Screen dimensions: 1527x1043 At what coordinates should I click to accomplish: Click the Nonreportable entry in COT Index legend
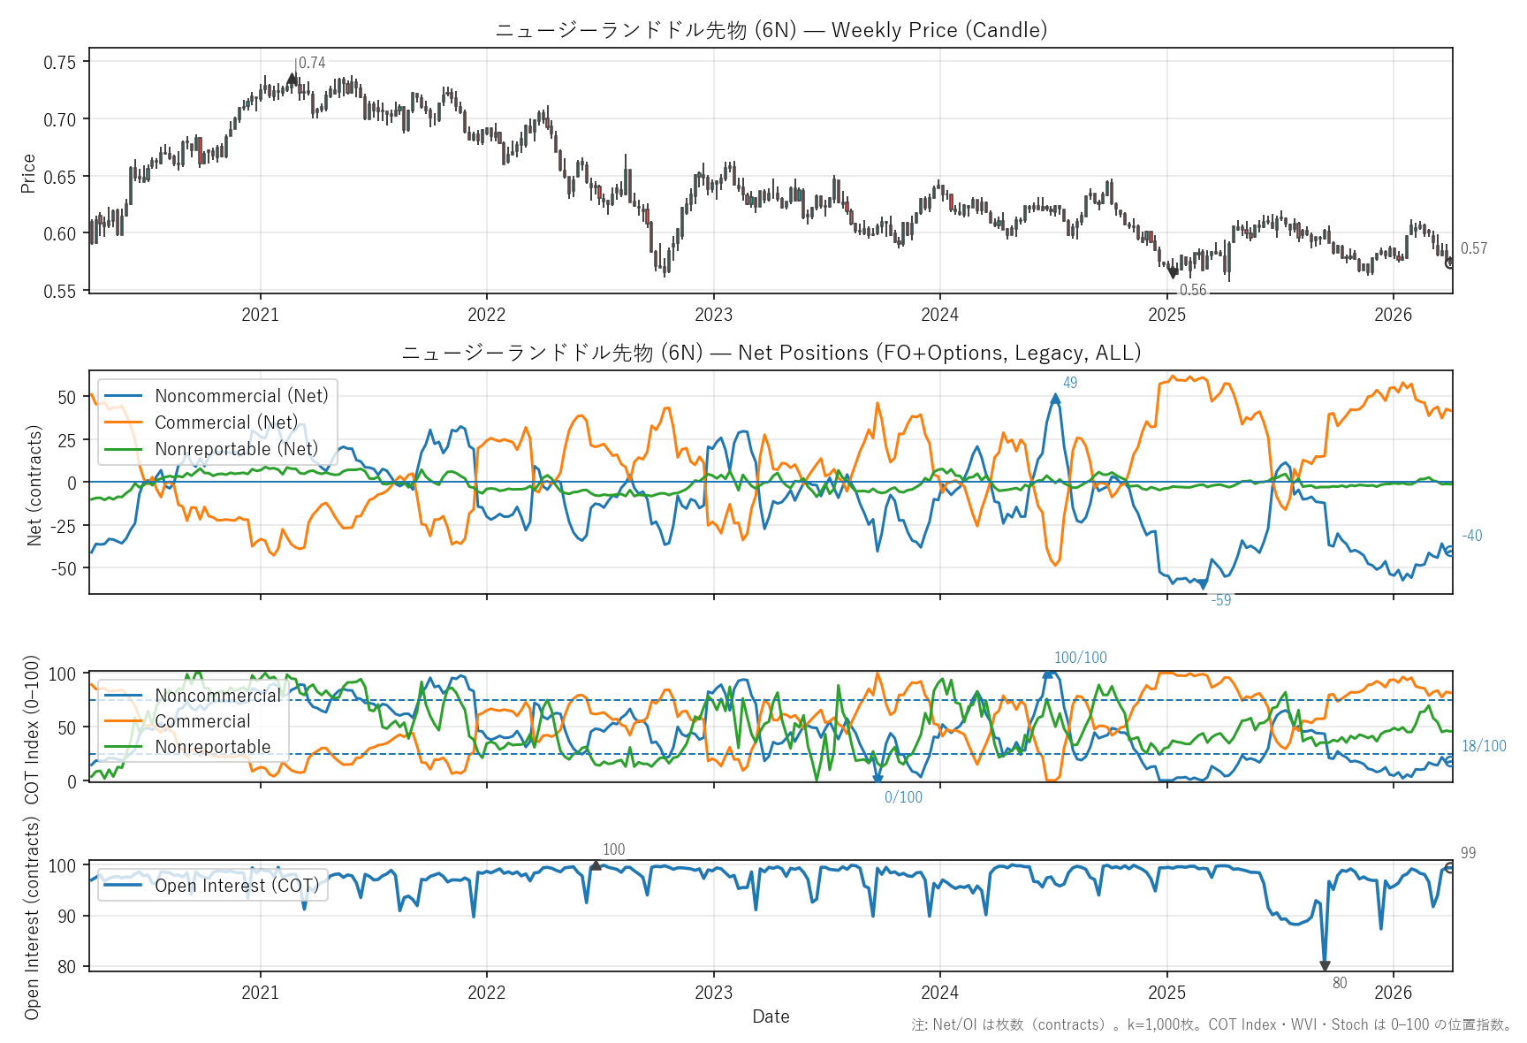click(x=213, y=747)
